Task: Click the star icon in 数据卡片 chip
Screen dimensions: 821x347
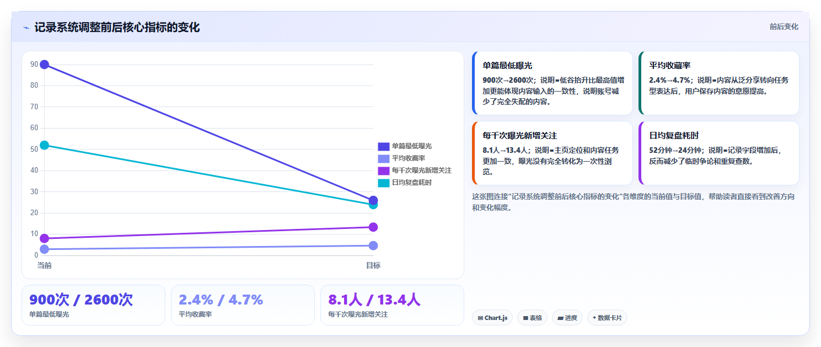Action: click(x=594, y=318)
